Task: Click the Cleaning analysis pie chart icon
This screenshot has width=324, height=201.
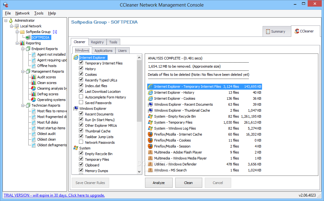Action: tap(34, 88)
